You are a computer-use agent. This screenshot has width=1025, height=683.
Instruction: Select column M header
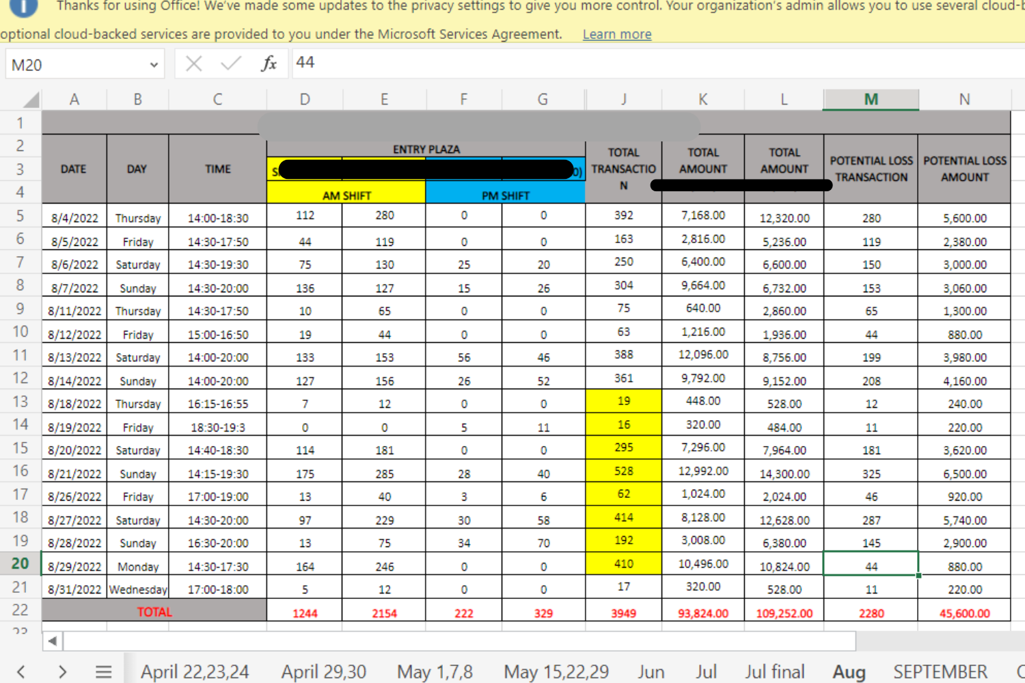[x=871, y=100]
